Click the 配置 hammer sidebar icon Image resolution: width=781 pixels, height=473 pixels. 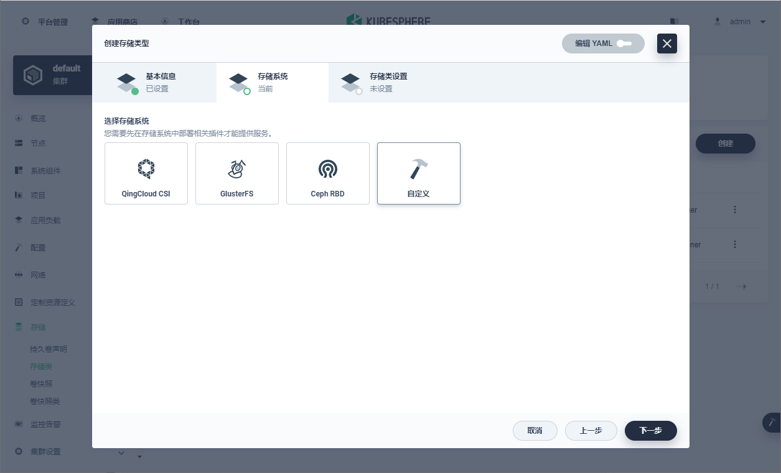click(x=19, y=247)
